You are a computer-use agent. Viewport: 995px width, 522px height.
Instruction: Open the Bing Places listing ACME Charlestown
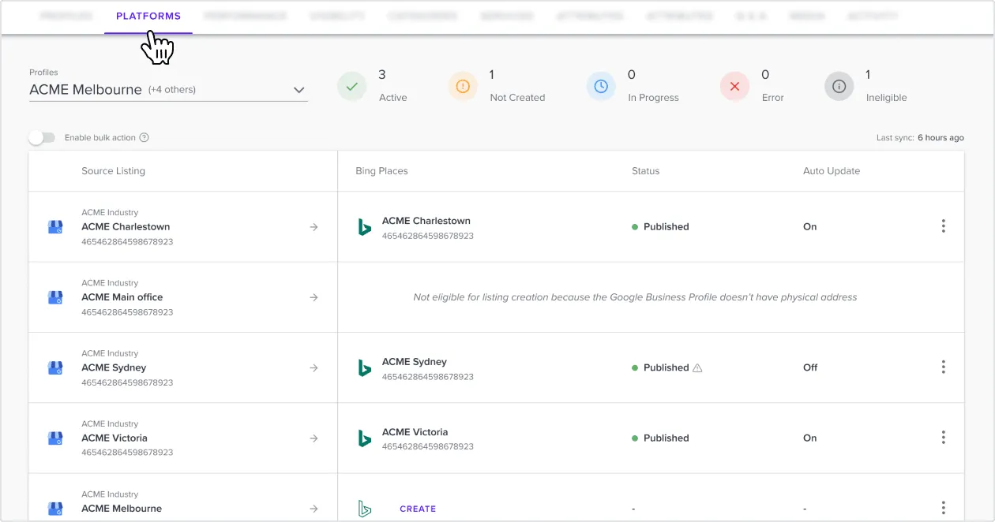[x=426, y=221]
